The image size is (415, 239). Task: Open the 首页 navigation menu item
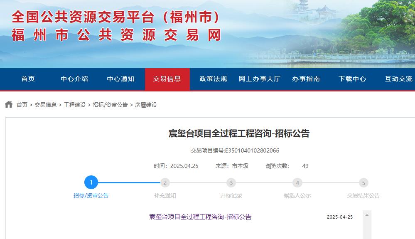pyautogui.click(x=28, y=79)
